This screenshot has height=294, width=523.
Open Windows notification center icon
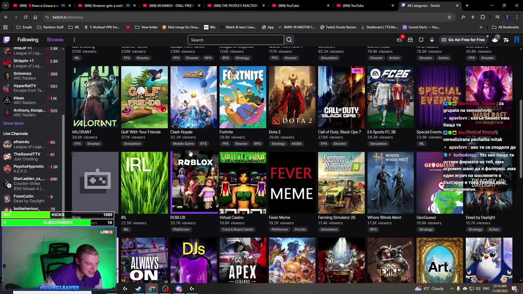click(x=514, y=289)
